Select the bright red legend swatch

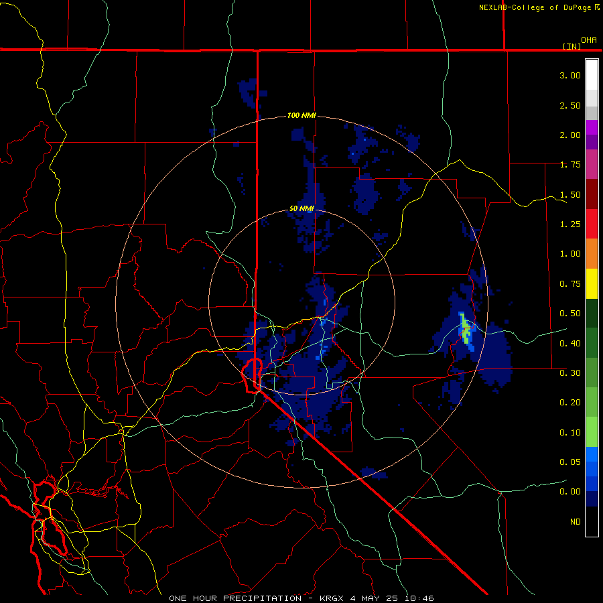(x=592, y=224)
